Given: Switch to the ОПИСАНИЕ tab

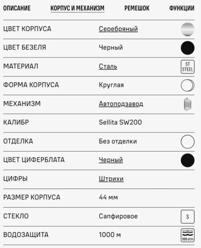Looking at the screenshot, I should [x=17, y=8].
